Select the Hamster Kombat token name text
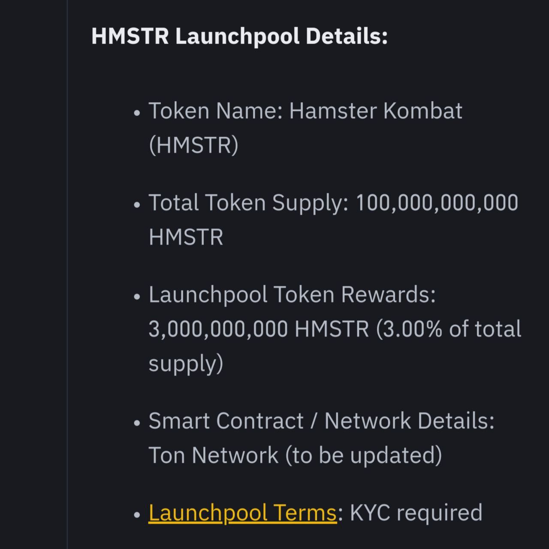Viewport: 549px width, 549px height. coord(376,111)
